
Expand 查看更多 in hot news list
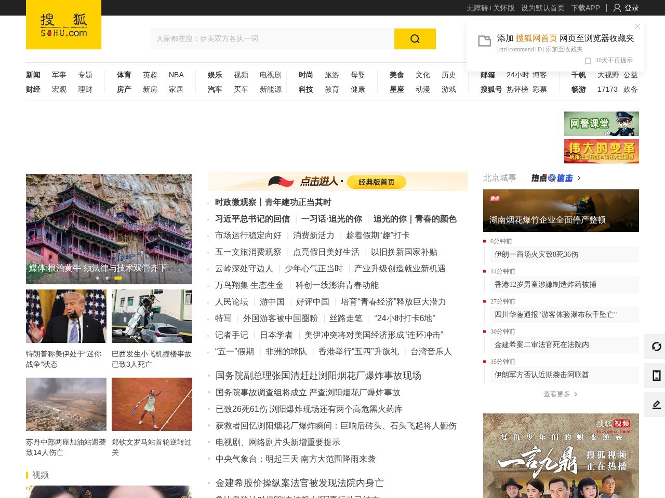point(560,394)
